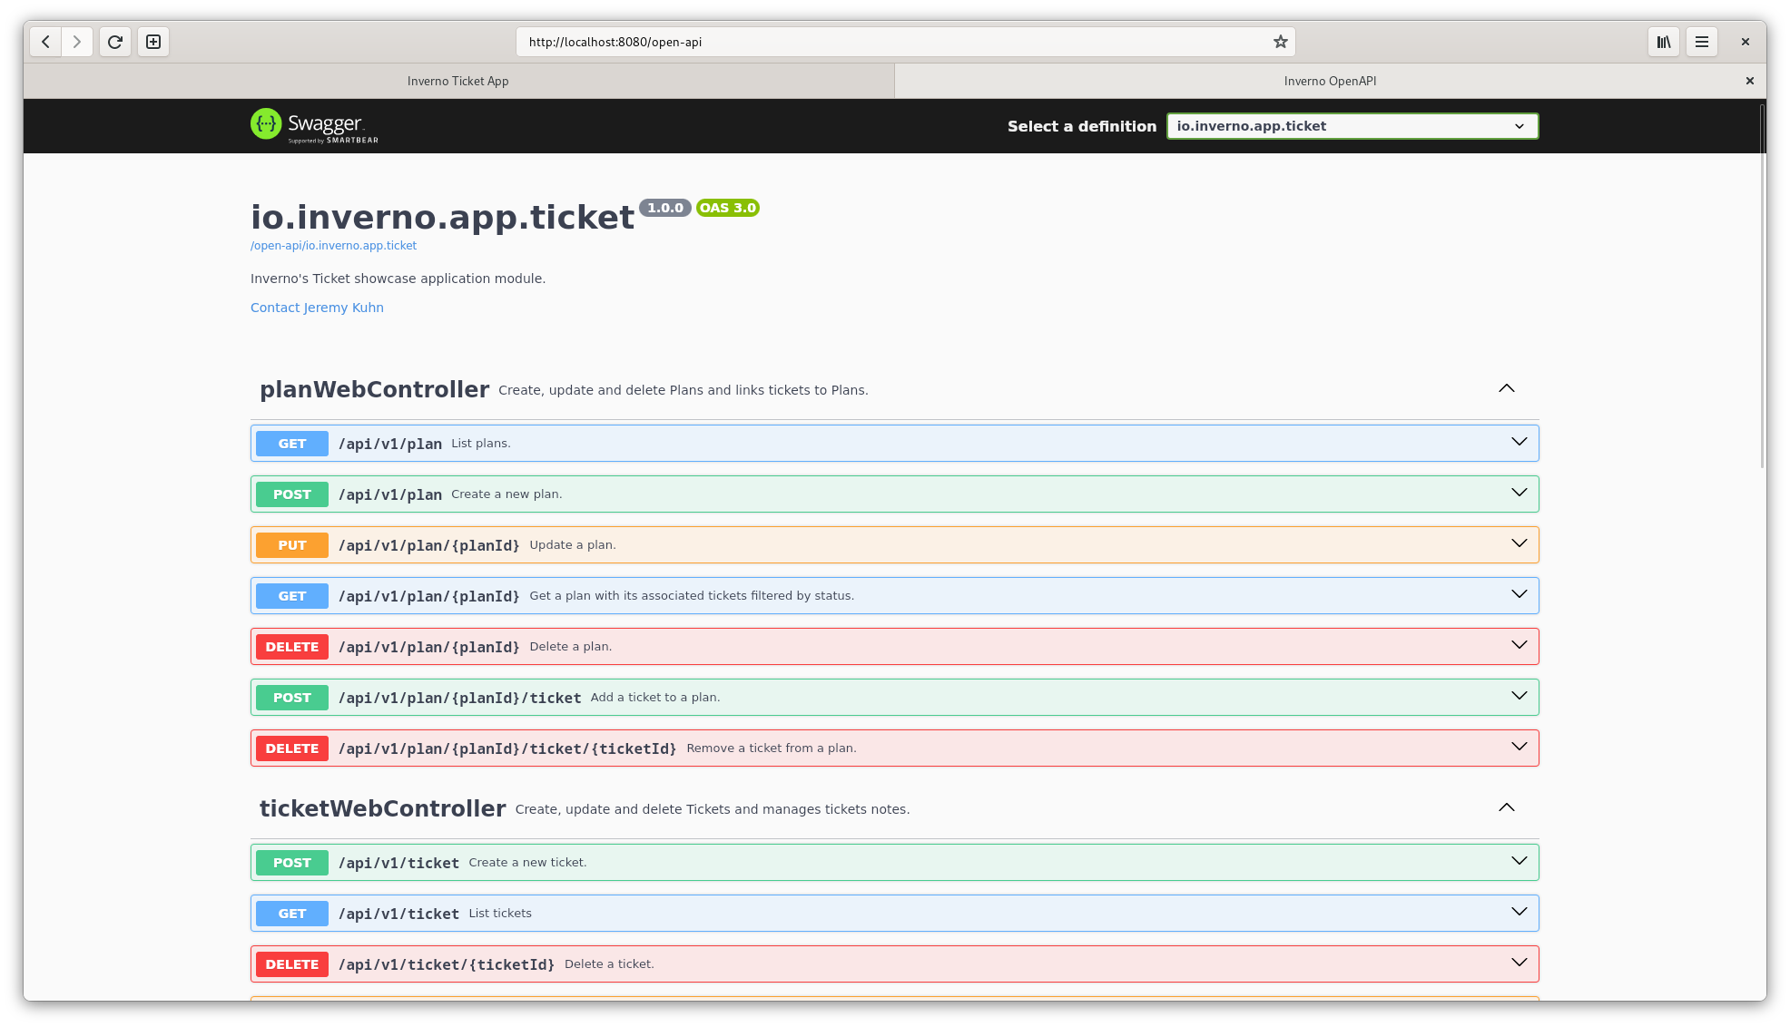Click the io.inverno.app.ticket title

click(x=443, y=217)
